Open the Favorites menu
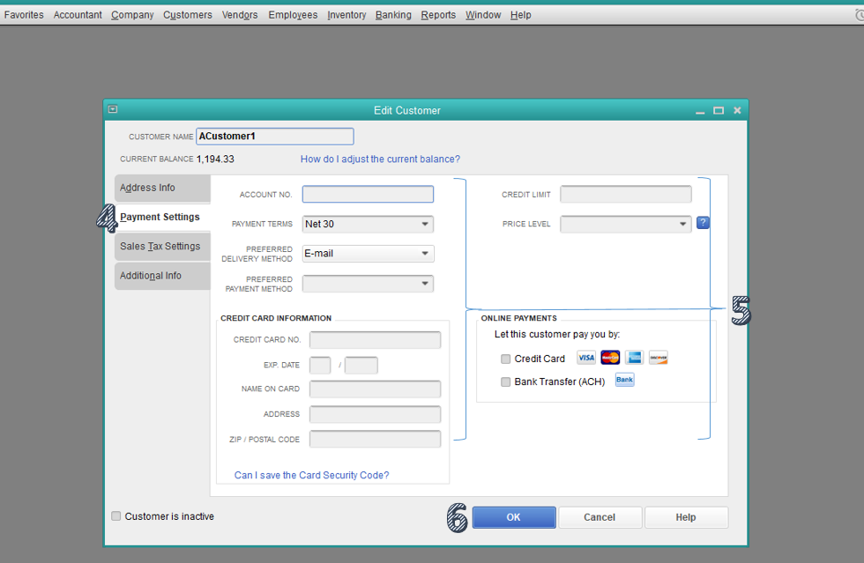This screenshot has width=864, height=563. 24,15
